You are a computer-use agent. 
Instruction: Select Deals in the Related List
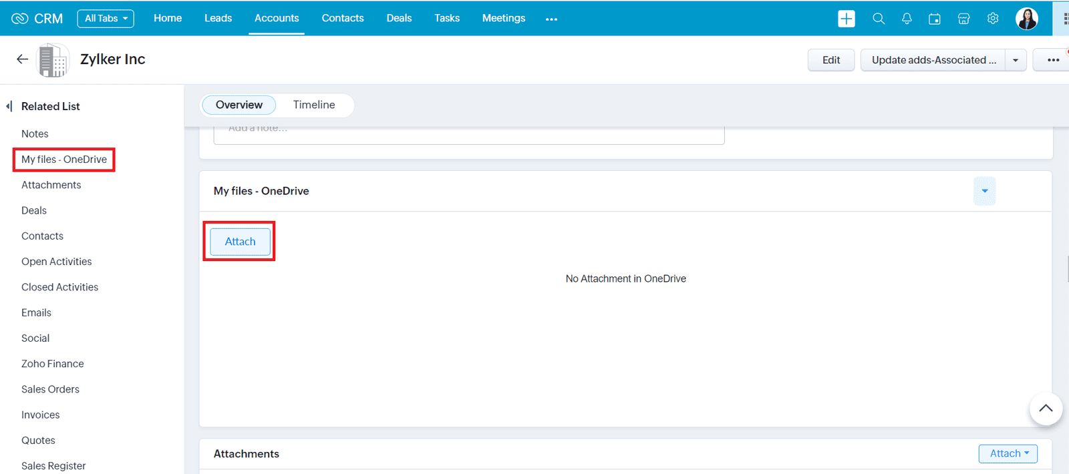click(x=34, y=211)
